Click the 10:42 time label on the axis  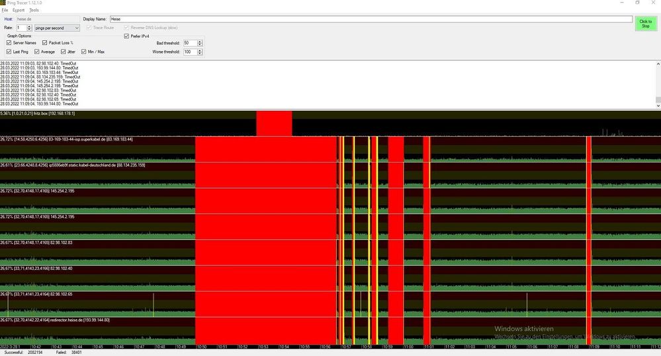click(x=36, y=347)
